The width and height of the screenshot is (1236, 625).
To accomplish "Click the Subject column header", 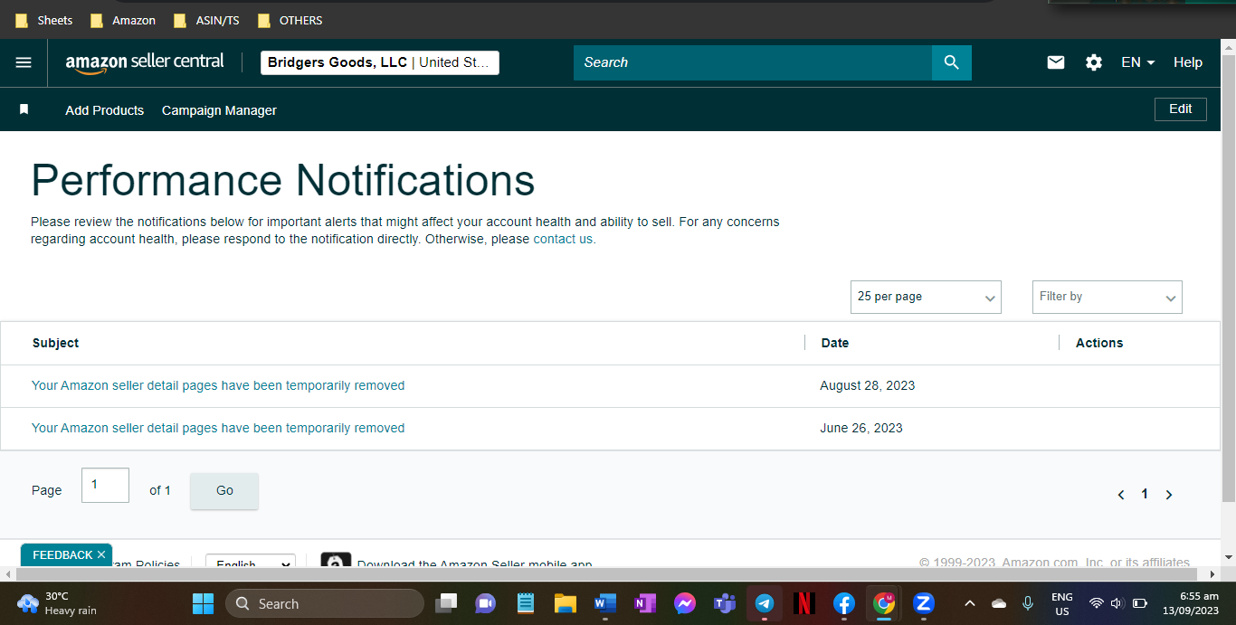I will (x=56, y=343).
